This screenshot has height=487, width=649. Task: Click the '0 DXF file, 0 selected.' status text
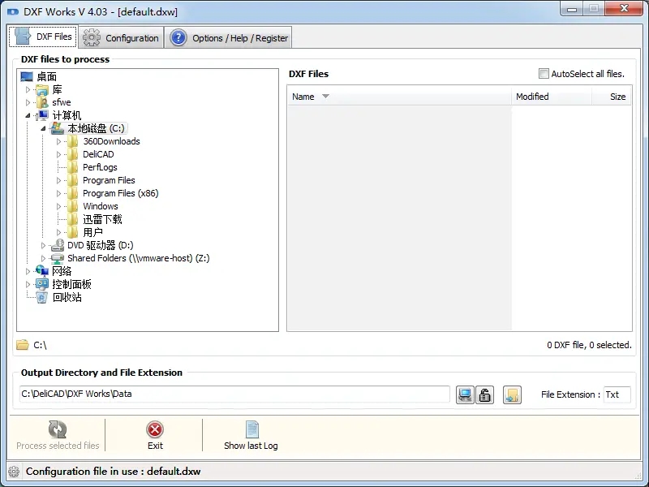pyautogui.click(x=589, y=345)
